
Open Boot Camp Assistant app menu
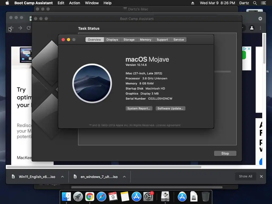coord(33,3)
